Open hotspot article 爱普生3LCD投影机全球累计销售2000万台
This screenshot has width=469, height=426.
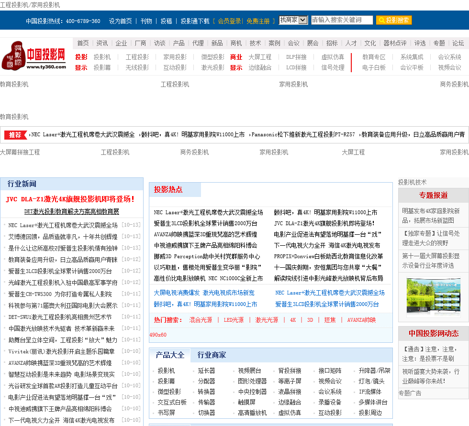pyautogui.click(x=205, y=223)
